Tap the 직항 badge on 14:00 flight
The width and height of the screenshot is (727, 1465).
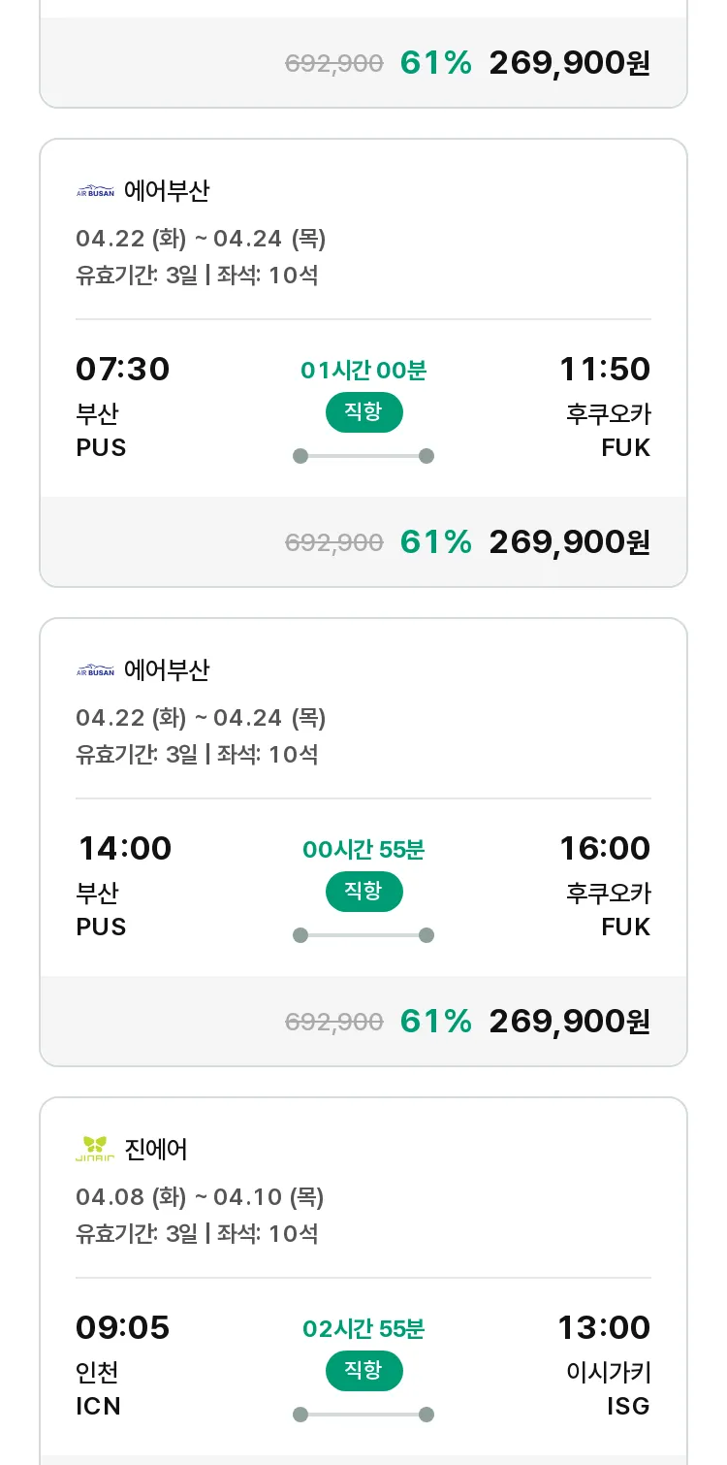(x=363, y=892)
